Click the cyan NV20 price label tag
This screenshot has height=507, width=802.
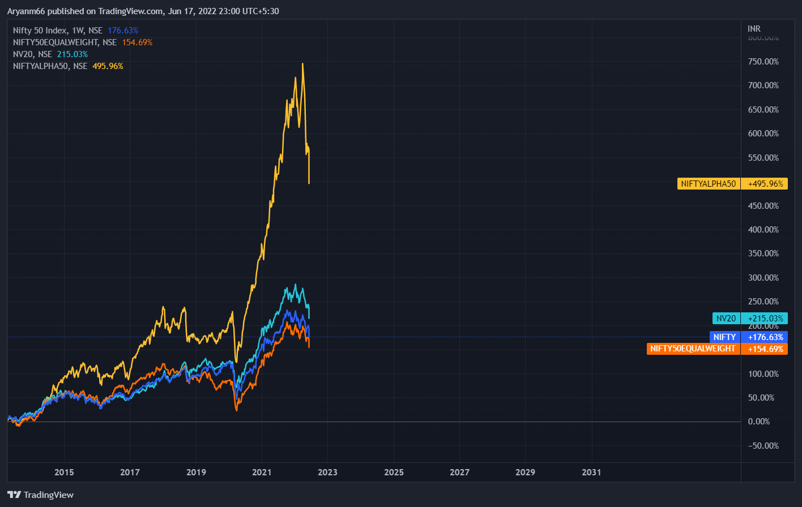(726, 319)
